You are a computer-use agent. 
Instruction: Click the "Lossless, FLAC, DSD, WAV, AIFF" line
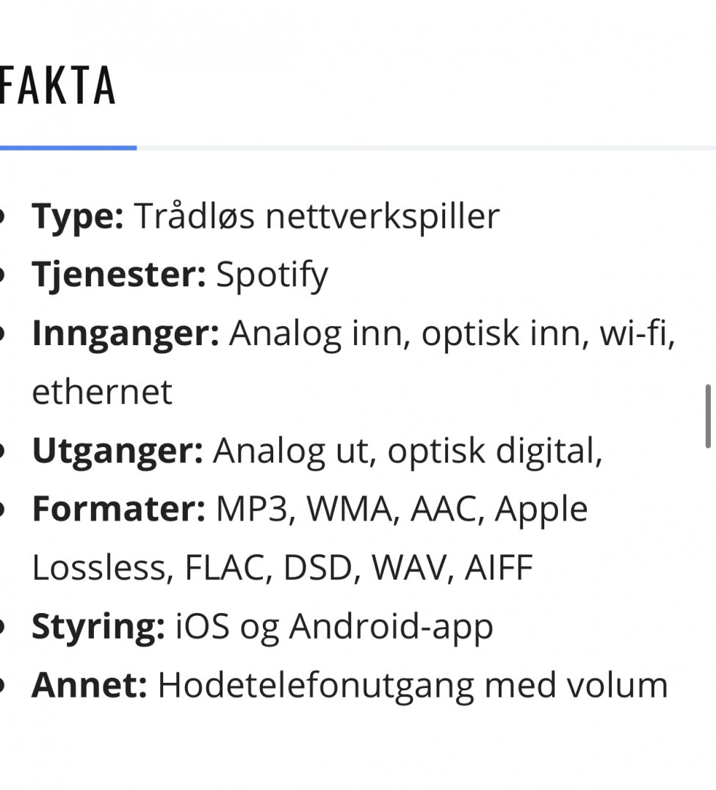tap(283, 568)
